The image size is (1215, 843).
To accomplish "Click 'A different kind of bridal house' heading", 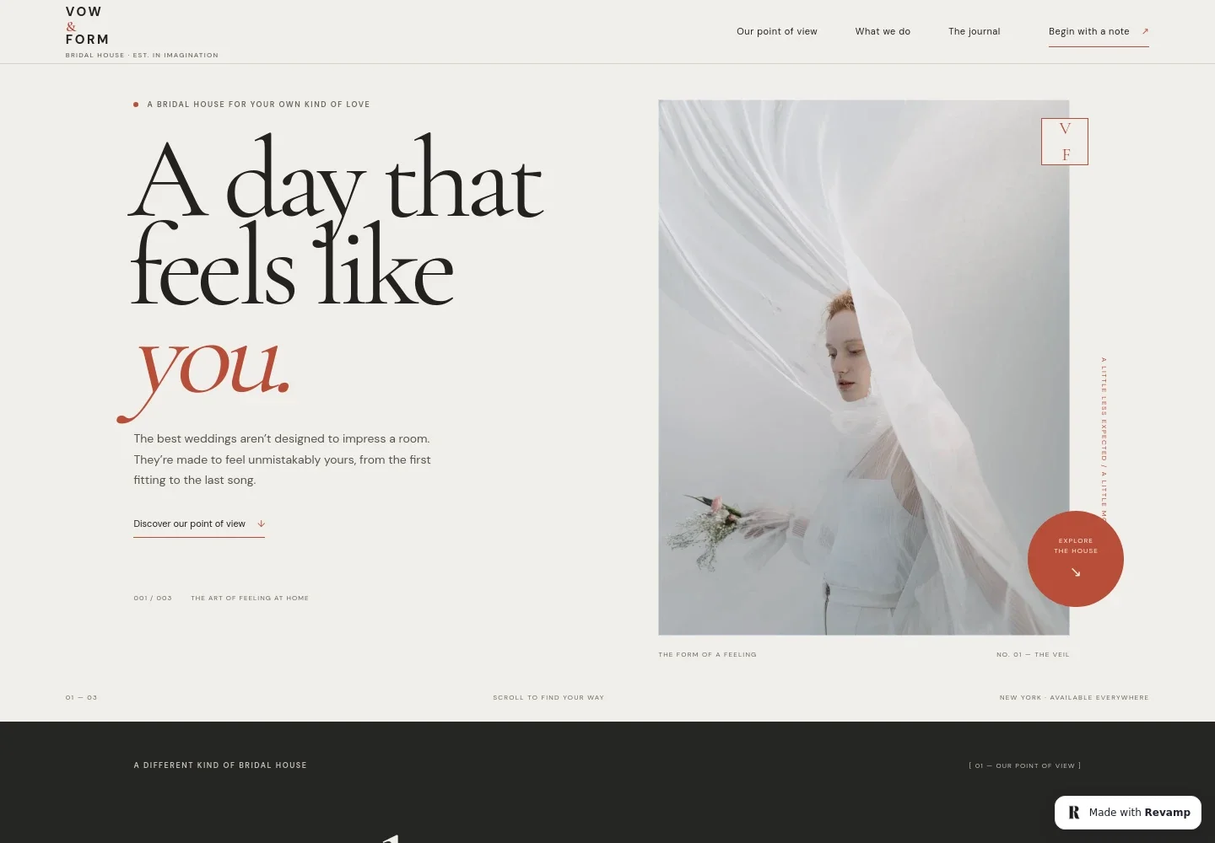I will [x=220, y=765].
